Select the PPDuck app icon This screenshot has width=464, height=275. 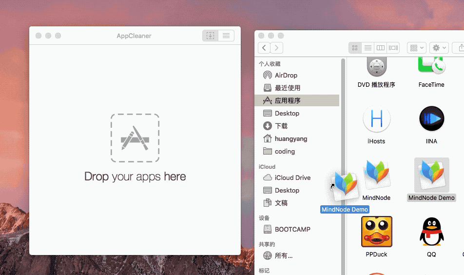click(x=376, y=232)
